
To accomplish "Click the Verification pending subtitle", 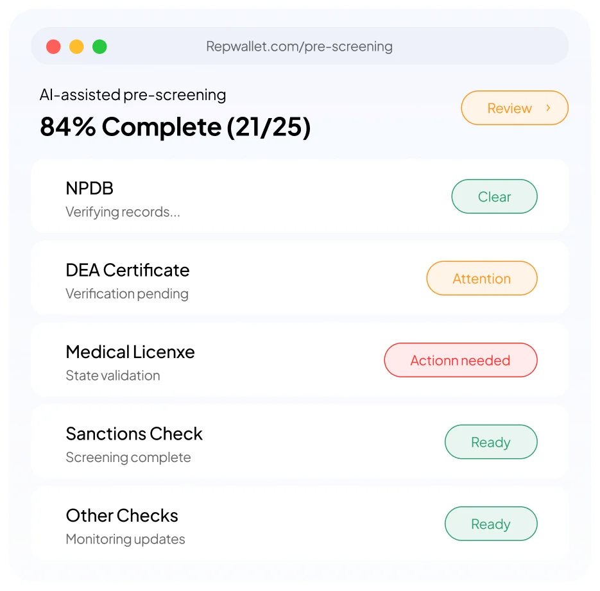I will tap(127, 294).
